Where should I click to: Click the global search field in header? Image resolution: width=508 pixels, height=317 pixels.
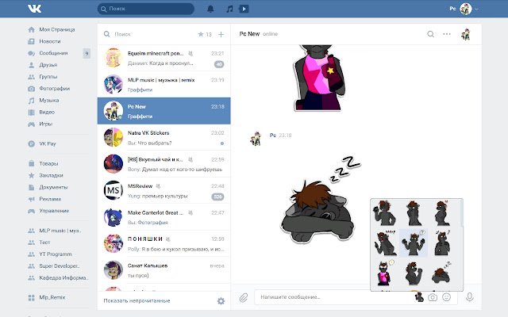click(146, 9)
